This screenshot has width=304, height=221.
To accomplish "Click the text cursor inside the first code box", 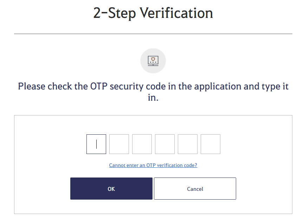I will pyautogui.click(x=96, y=144).
